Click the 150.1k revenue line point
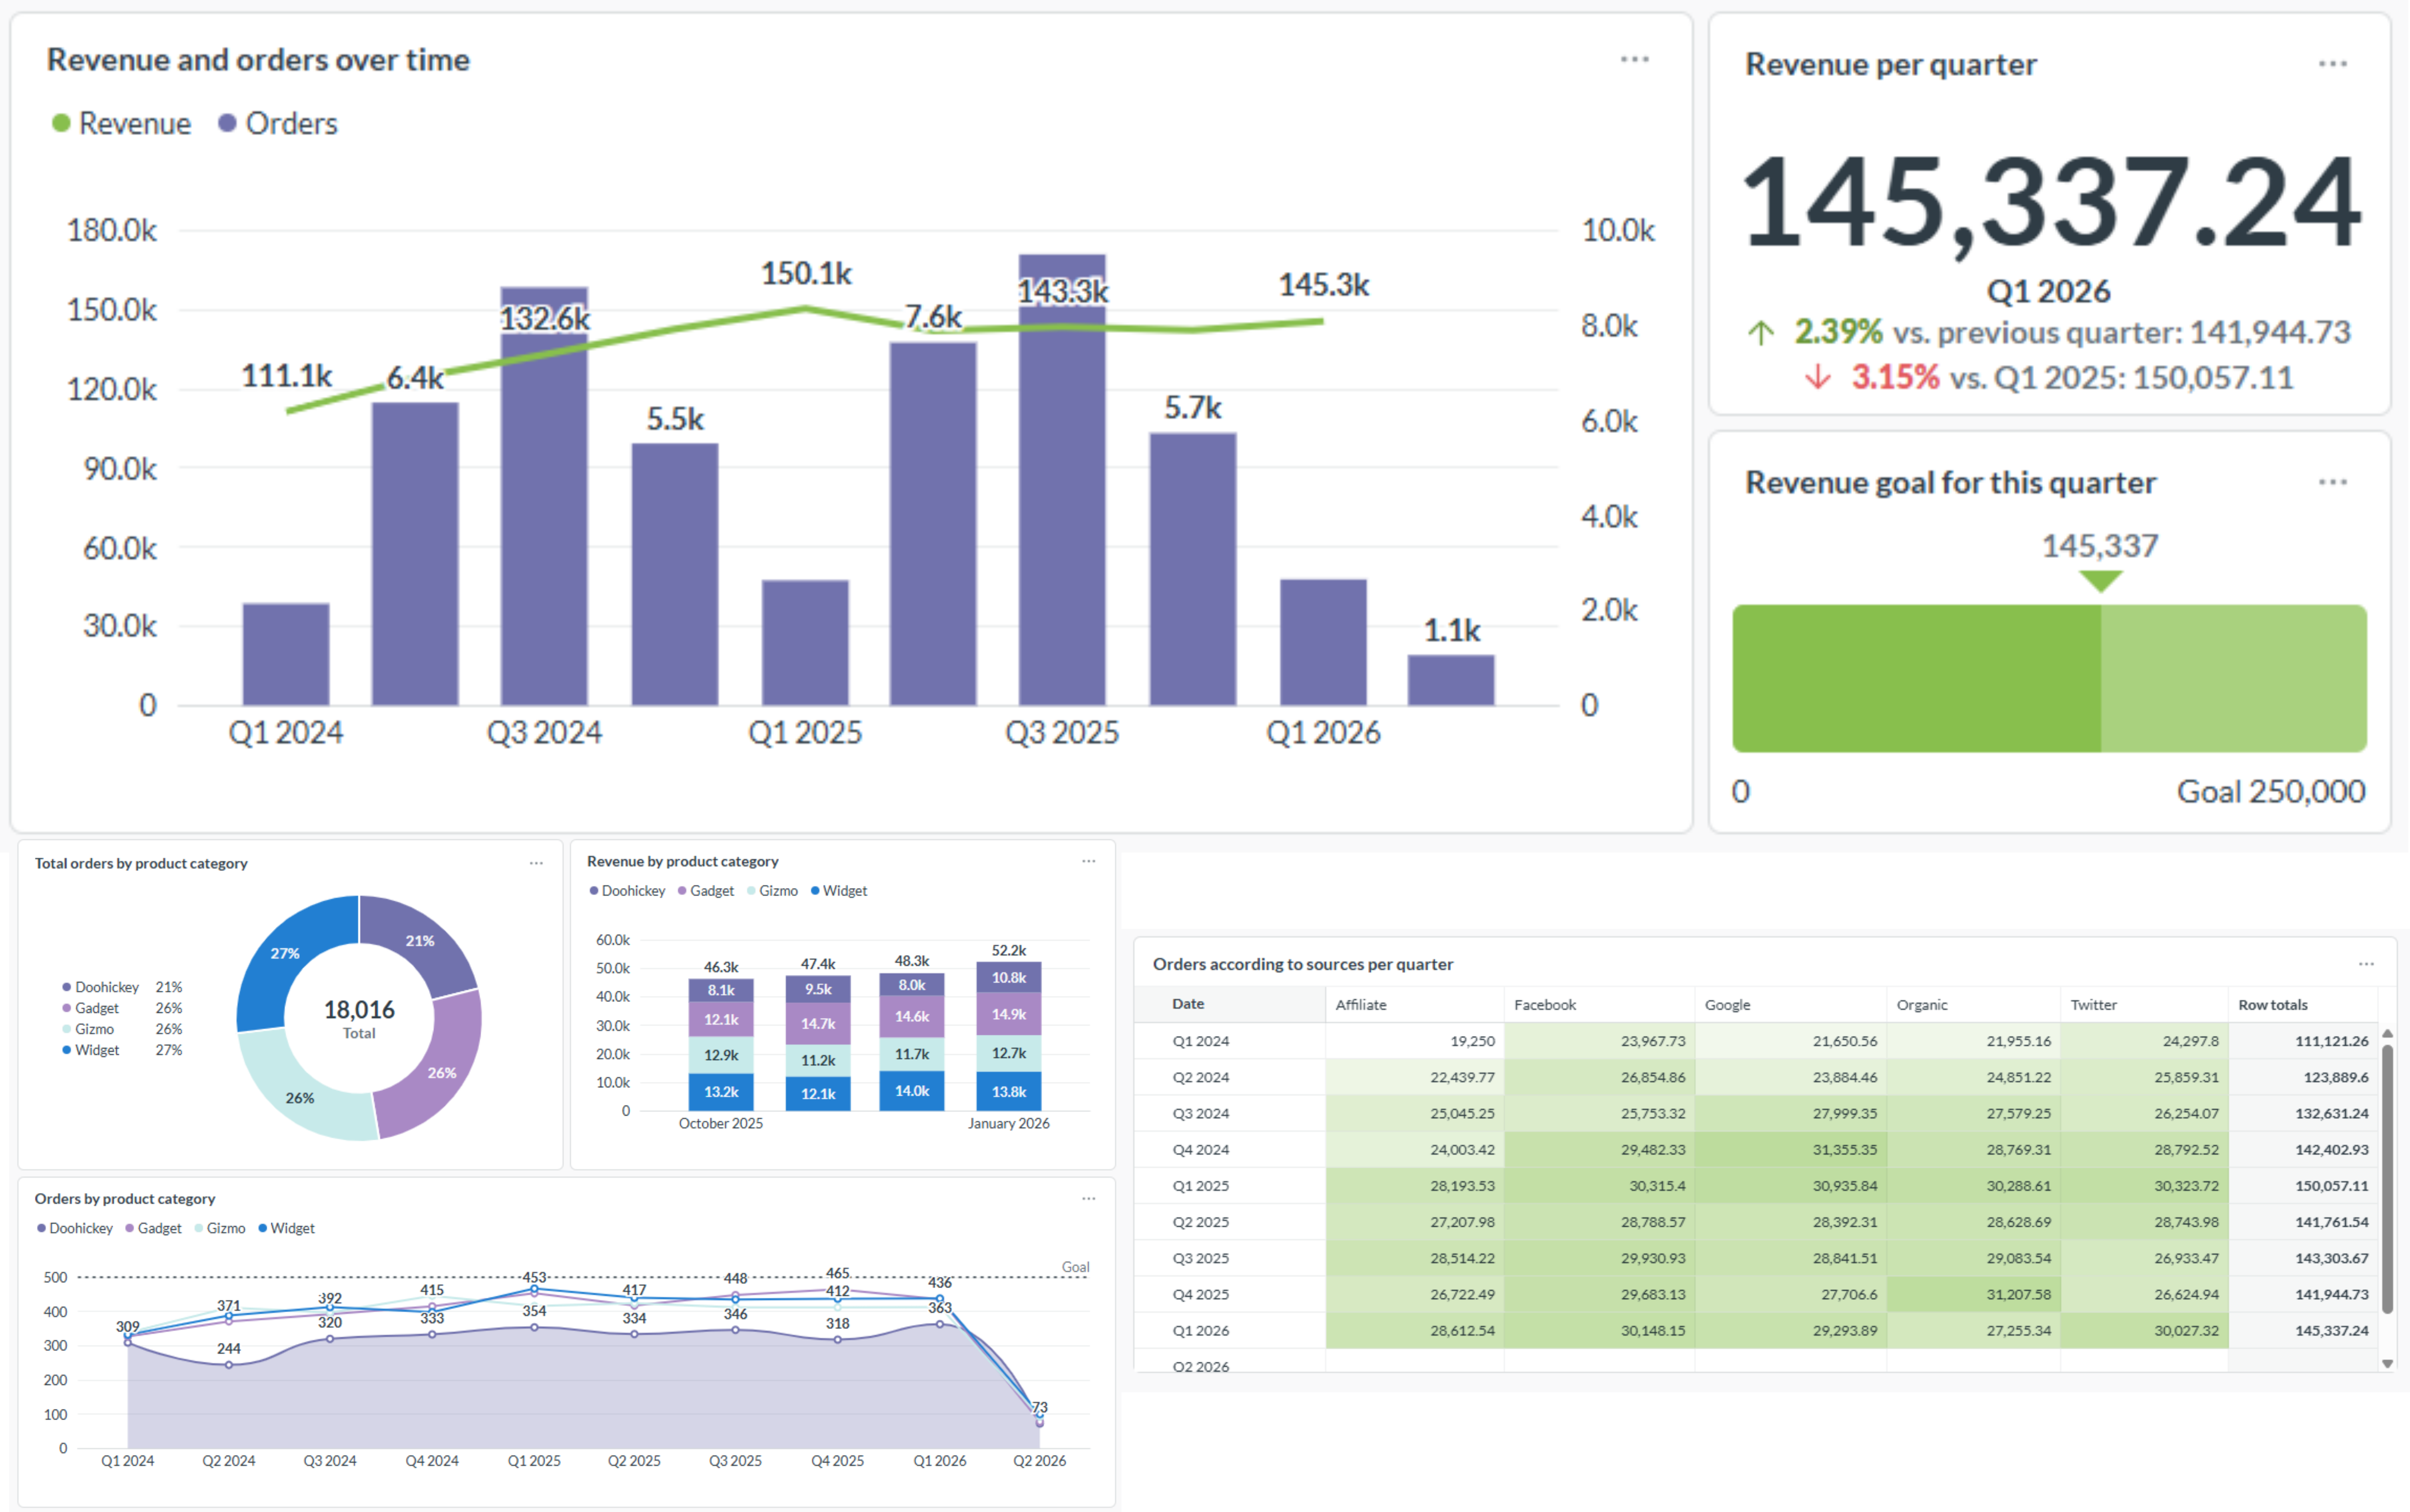Image resolution: width=2410 pixels, height=1512 pixels. click(805, 309)
